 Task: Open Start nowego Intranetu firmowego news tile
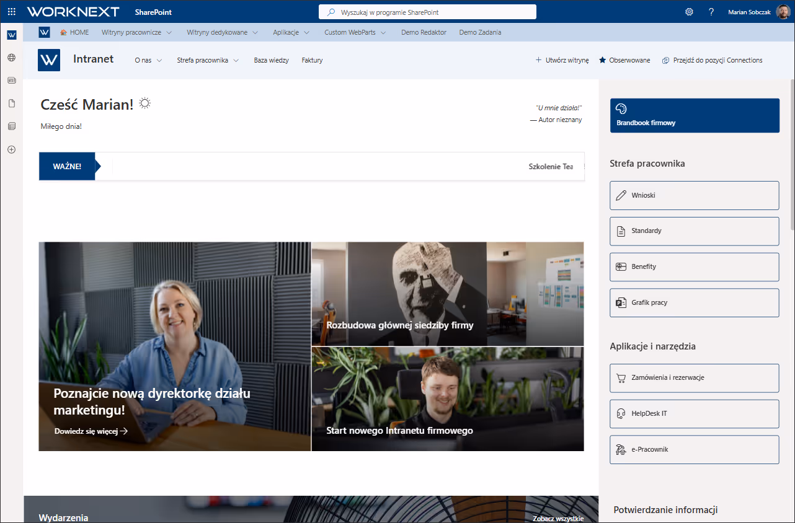(448, 399)
